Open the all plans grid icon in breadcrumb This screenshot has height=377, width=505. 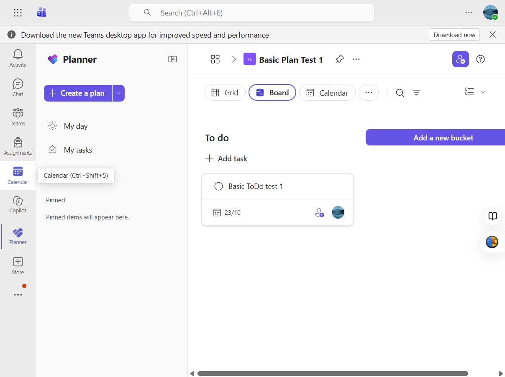click(215, 59)
